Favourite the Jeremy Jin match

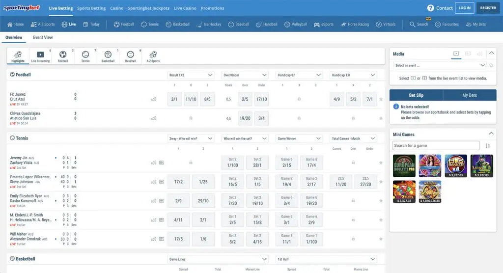tap(381, 163)
